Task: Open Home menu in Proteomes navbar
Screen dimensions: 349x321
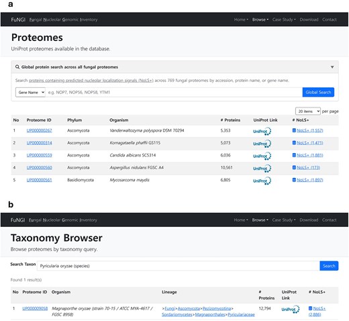Action: (241, 19)
